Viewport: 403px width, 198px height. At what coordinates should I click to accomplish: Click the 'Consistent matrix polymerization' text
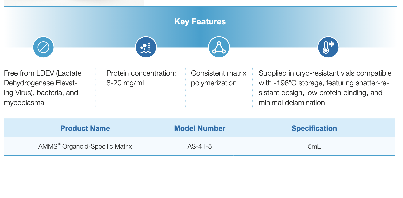[x=219, y=78]
